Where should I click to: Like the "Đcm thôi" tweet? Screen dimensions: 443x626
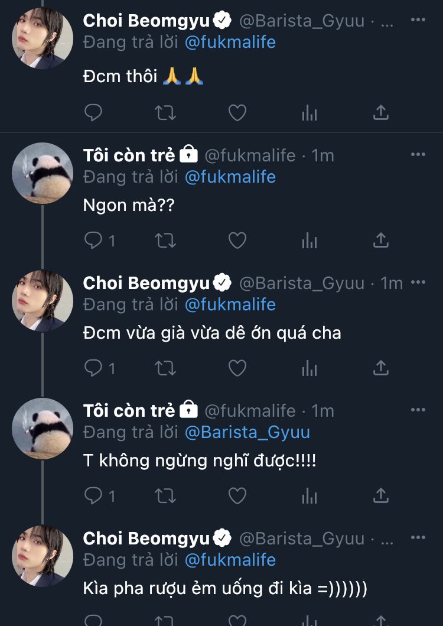point(237,112)
